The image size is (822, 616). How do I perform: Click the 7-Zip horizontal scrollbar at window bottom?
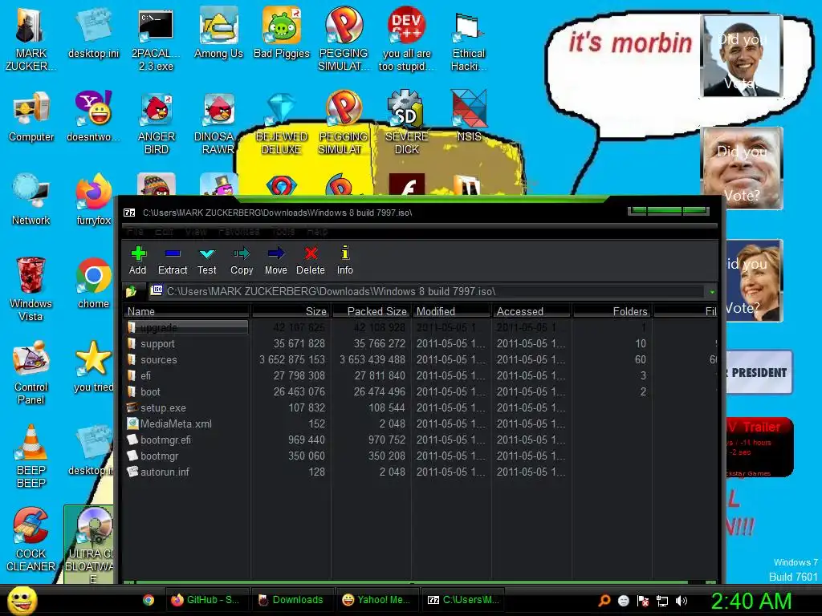pyautogui.click(x=412, y=582)
